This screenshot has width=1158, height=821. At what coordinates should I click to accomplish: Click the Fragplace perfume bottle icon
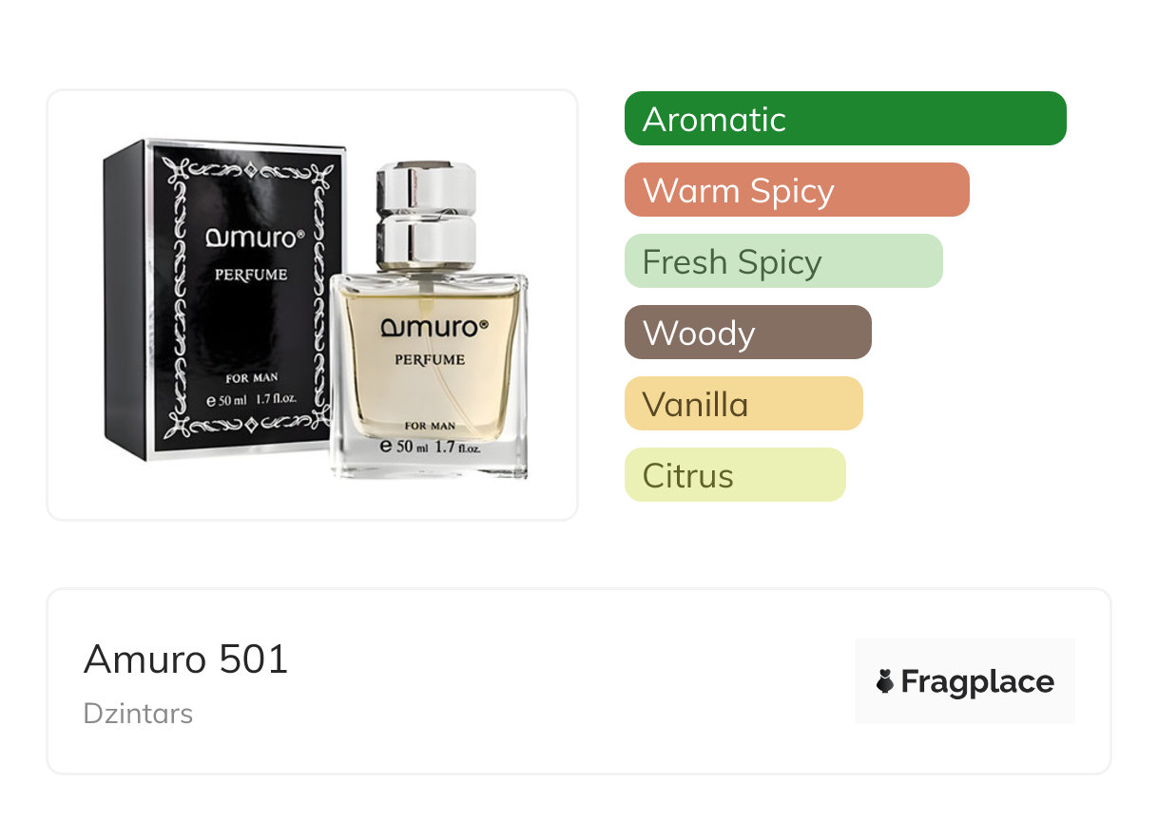[x=885, y=681]
